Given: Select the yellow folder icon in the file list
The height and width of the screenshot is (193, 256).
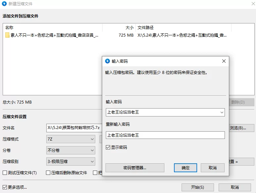Looking at the screenshot, I should [7, 35].
